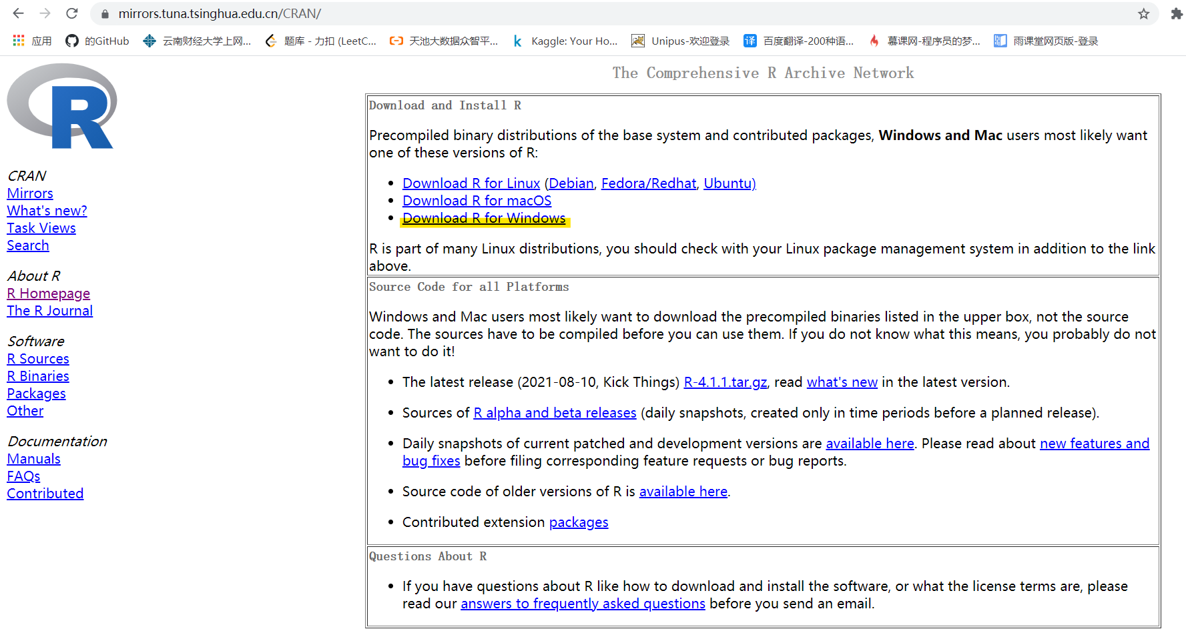This screenshot has height=637, width=1186.
Task: Download the R-4.1.1.tar.gz source
Action: 725,382
